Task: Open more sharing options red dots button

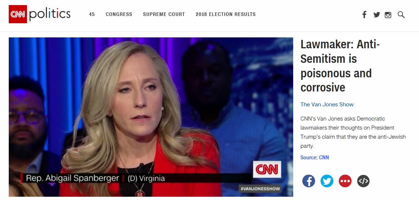Action: (345, 181)
